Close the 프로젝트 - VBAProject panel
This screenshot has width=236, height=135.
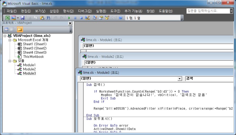click(x=70, y=23)
